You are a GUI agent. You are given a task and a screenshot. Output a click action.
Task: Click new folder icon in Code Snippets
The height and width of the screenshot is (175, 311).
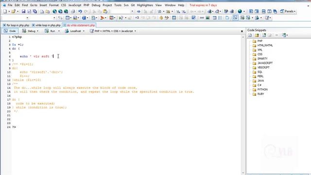pyautogui.click(x=257, y=35)
